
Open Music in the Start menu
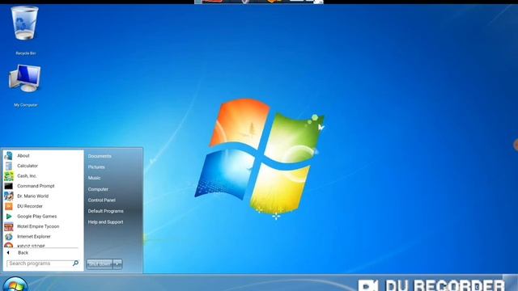tap(94, 178)
